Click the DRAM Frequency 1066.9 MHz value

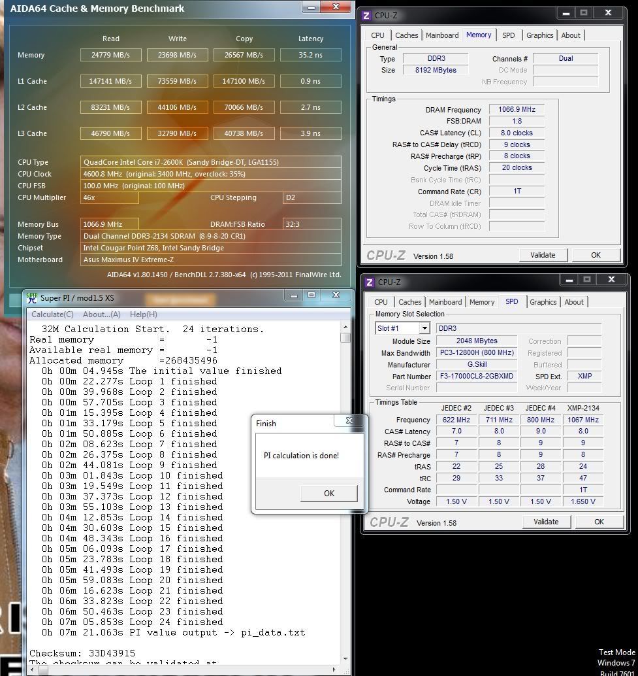pyautogui.click(x=517, y=109)
